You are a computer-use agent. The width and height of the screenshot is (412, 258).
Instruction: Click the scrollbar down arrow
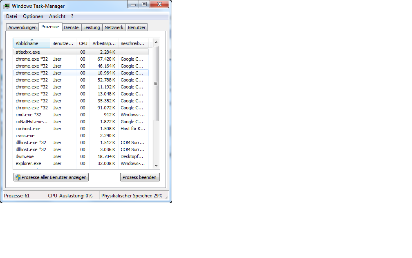coord(156,165)
